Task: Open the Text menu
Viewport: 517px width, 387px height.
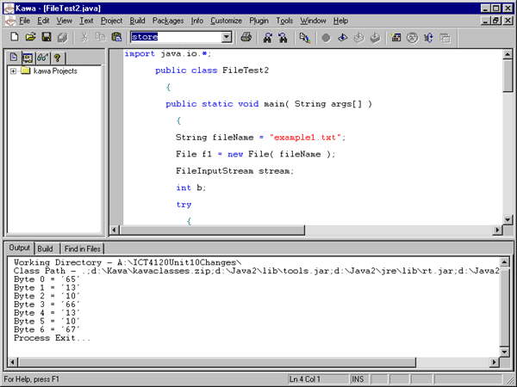Action: tap(86, 21)
